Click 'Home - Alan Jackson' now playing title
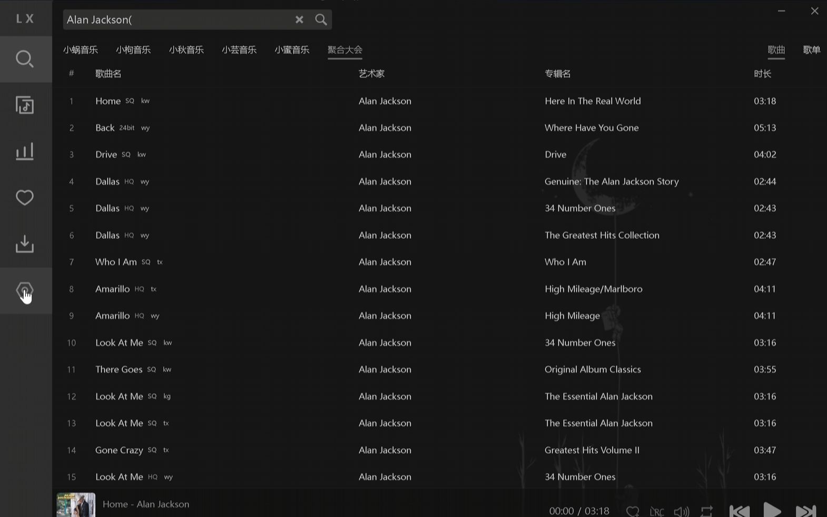This screenshot has width=827, height=517. (146, 504)
